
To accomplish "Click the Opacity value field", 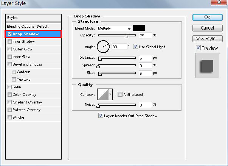I will 146,36.
